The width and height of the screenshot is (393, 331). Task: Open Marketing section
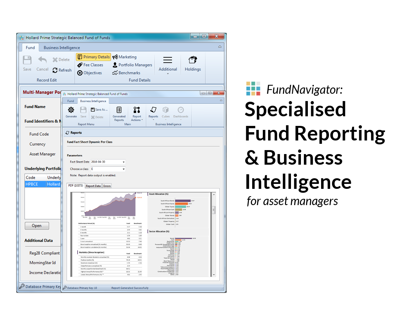tap(124, 57)
